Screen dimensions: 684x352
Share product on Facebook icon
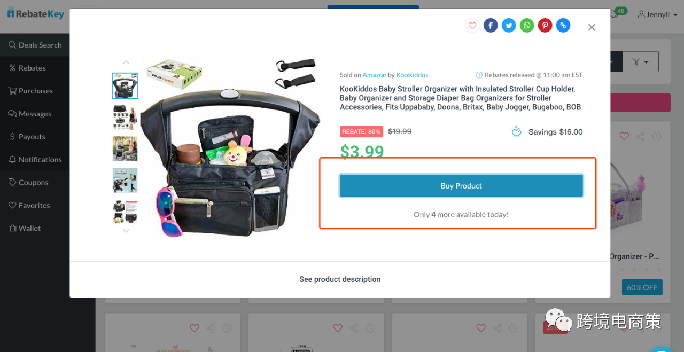[491, 25]
